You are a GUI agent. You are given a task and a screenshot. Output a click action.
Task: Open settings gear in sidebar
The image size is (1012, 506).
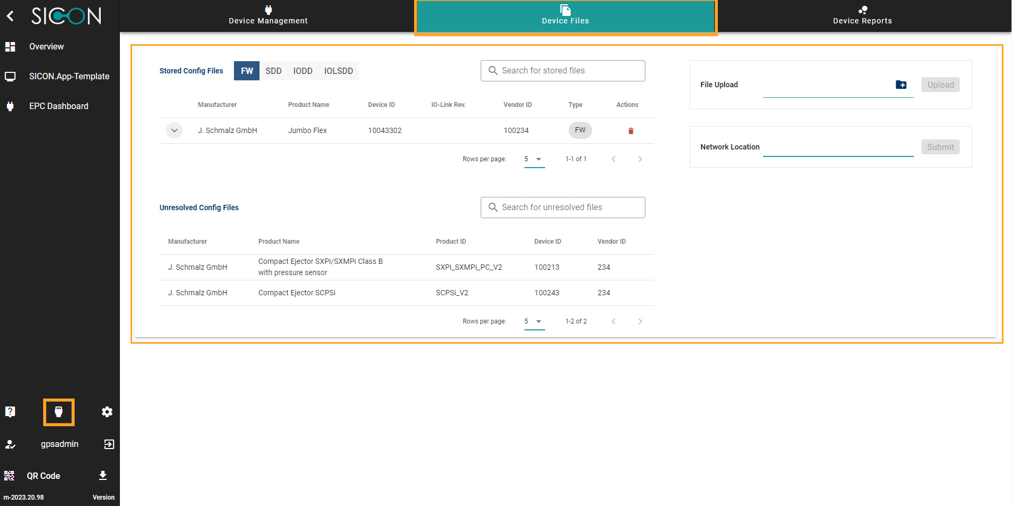[x=107, y=412]
